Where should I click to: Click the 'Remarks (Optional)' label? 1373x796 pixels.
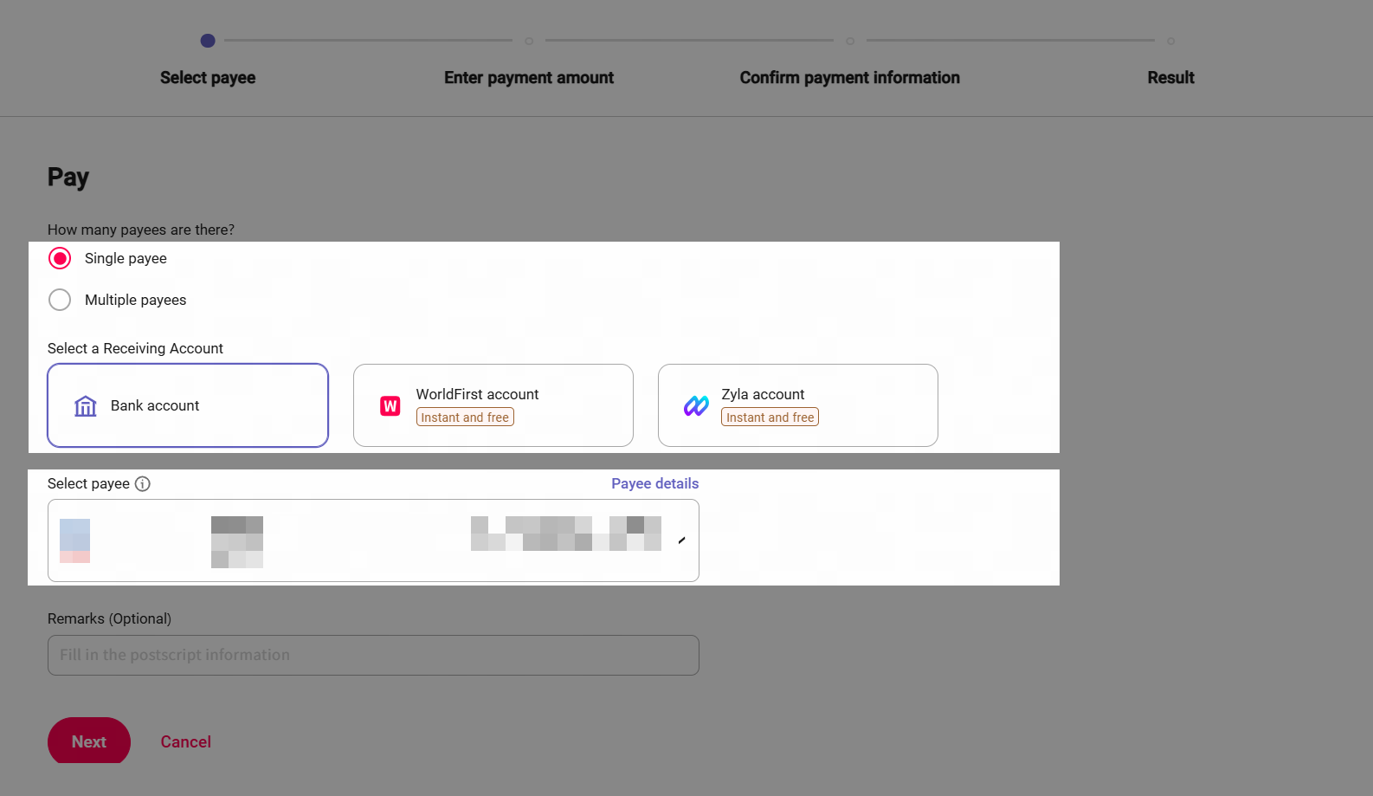109,618
